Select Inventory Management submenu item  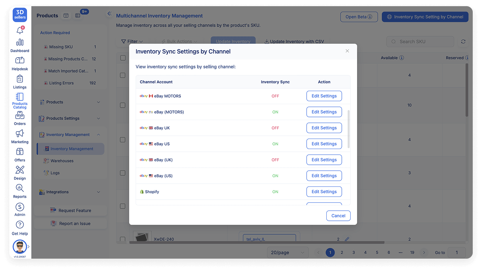tap(71, 149)
